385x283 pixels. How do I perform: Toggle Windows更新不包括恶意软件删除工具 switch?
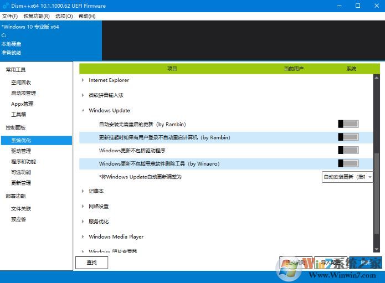[x=348, y=163]
